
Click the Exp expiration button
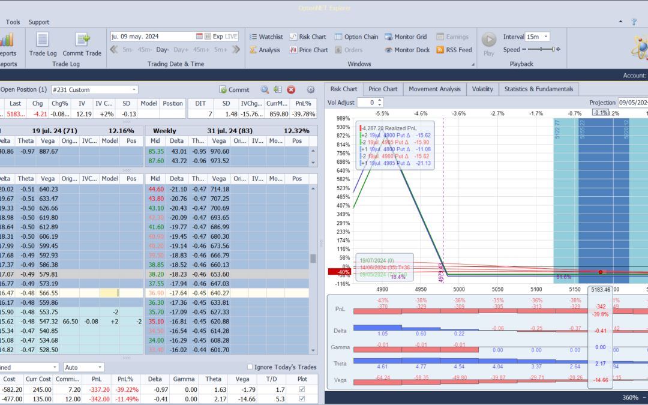[x=218, y=37]
